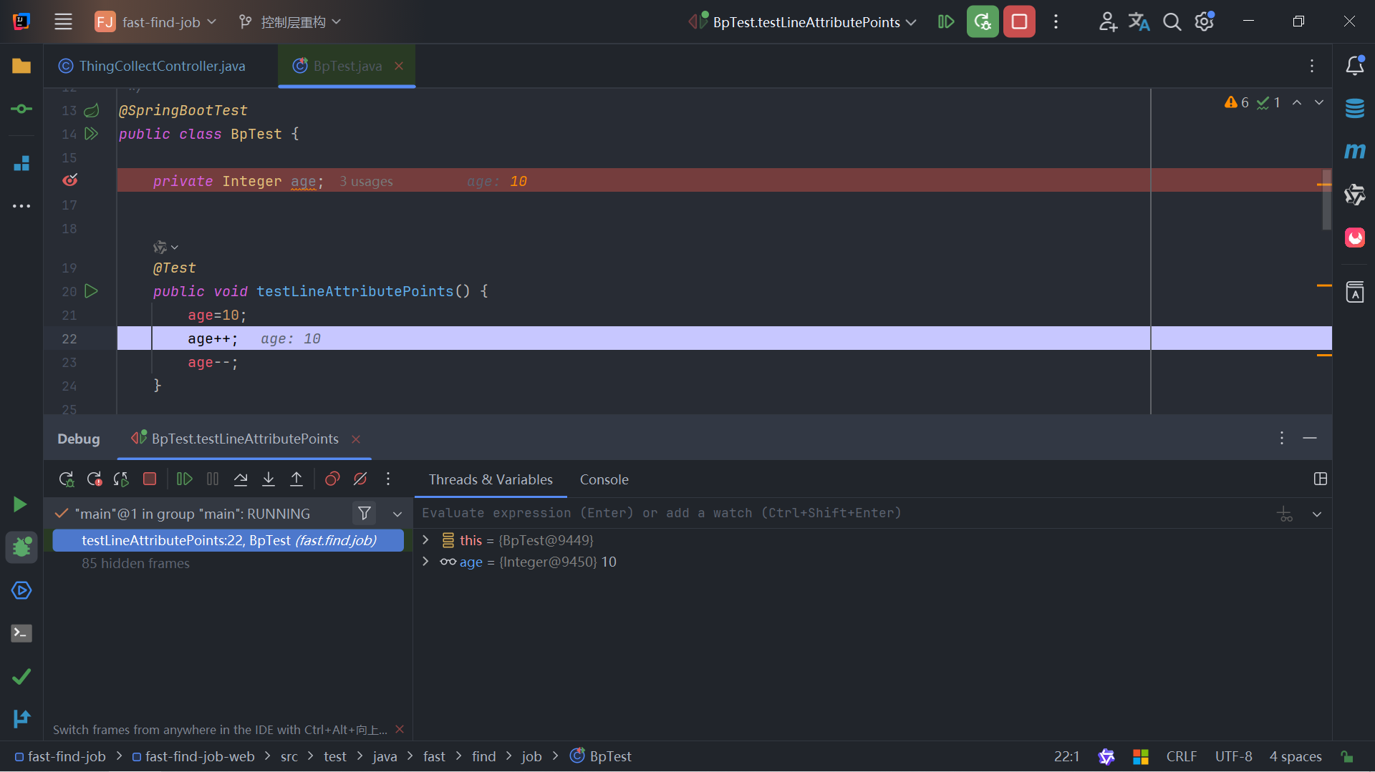
Task: Open the Services tool window
Action: point(21,590)
